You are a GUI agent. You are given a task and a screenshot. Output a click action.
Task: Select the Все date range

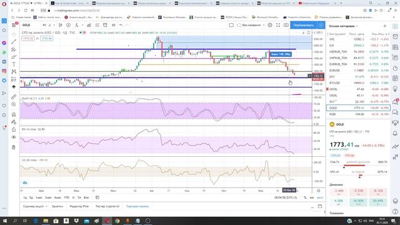[x=86, y=197]
